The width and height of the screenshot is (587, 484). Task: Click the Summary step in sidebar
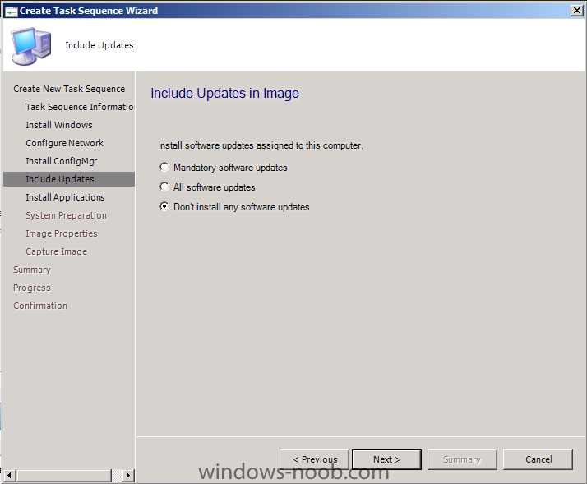[32, 270]
